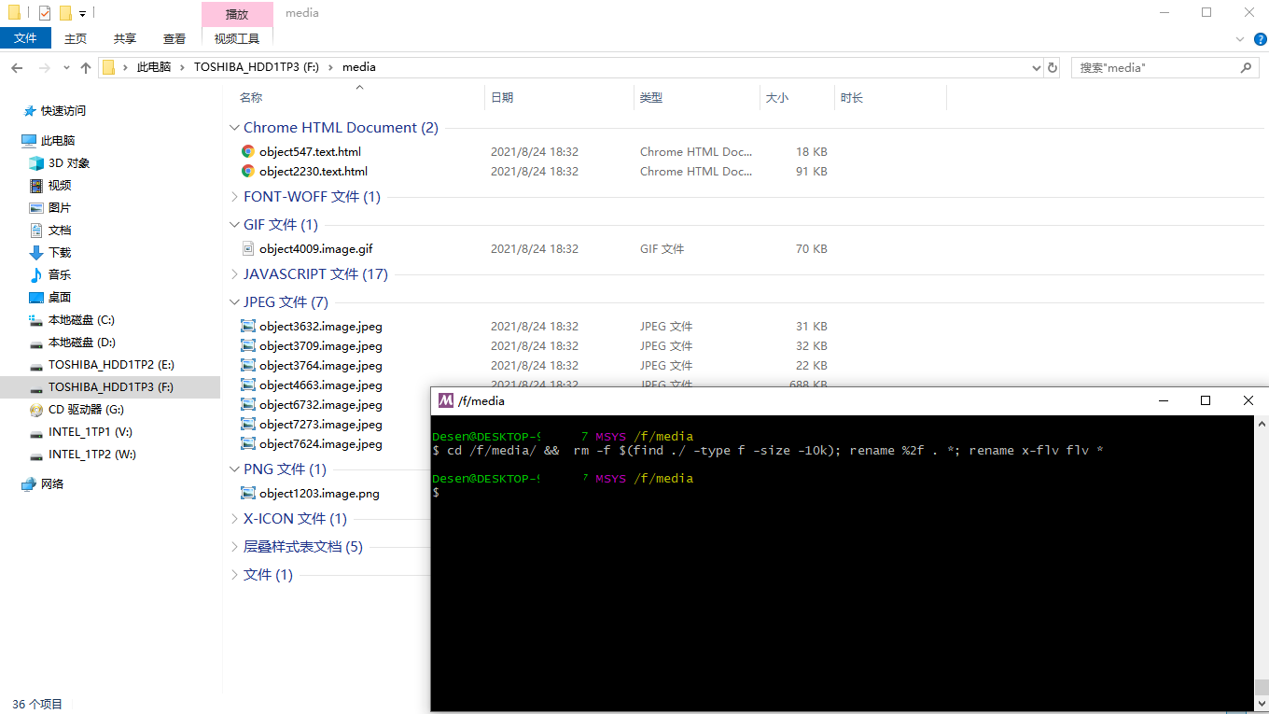The height and width of the screenshot is (714, 1269).
Task: Click JPEG icon of object4663.image.jpeg
Action: point(248,385)
